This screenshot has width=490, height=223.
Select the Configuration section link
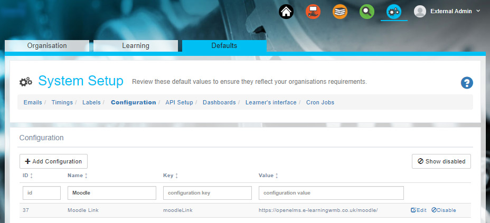click(134, 102)
